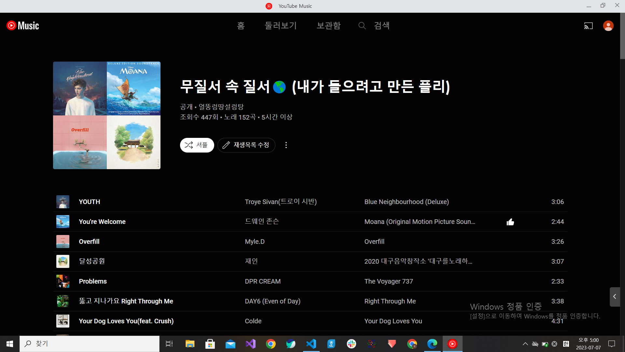Open album Moana (Original Motion Picture Soun…

click(x=420, y=222)
